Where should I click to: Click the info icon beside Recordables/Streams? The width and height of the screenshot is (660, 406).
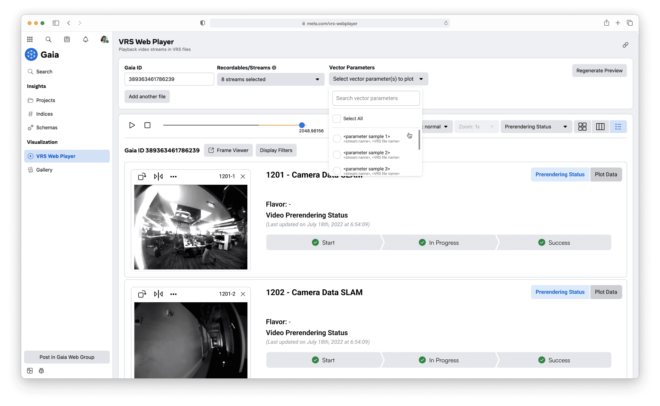point(274,68)
